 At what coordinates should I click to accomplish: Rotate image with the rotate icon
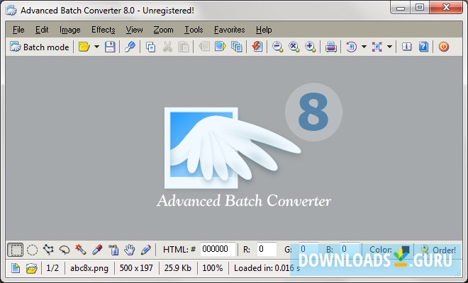click(351, 47)
